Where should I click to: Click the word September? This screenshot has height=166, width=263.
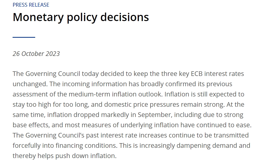click(x=149, y=115)
